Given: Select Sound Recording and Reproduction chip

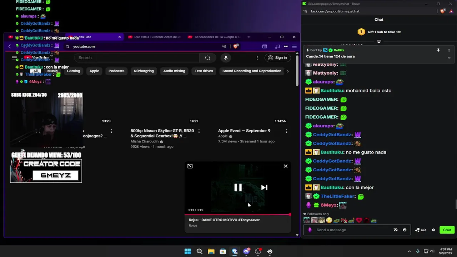Looking at the screenshot, I should 252,71.
